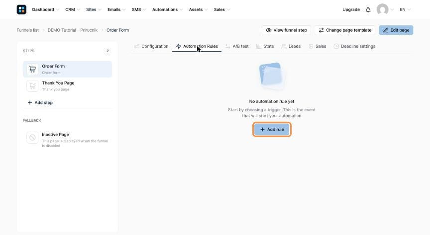Open the Automations dropdown
This screenshot has width=430, height=235.
[x=167, y=9]
